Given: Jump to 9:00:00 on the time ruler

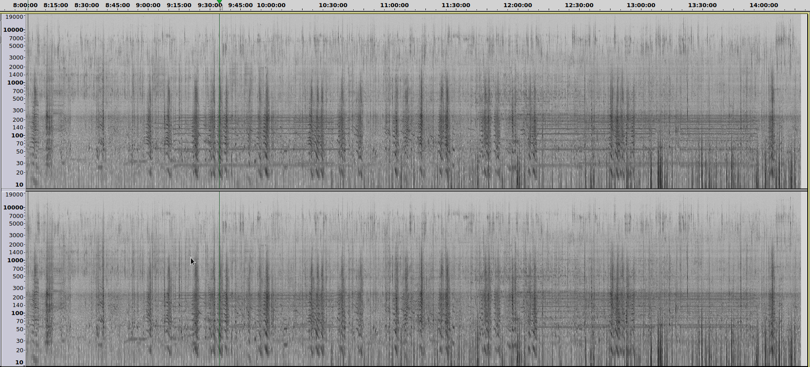Looking at the screenshot, I should (148, 5).
